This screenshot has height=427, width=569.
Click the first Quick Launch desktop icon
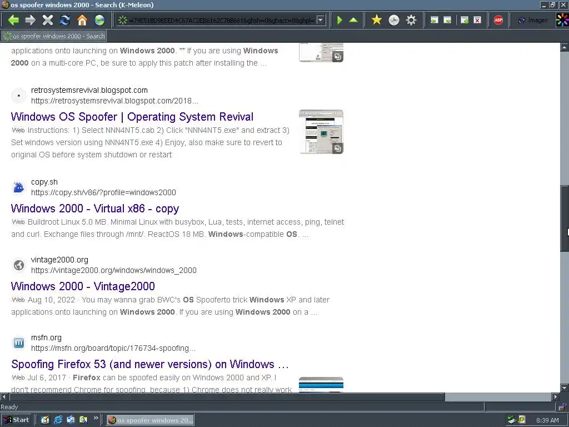coord(45,420)
